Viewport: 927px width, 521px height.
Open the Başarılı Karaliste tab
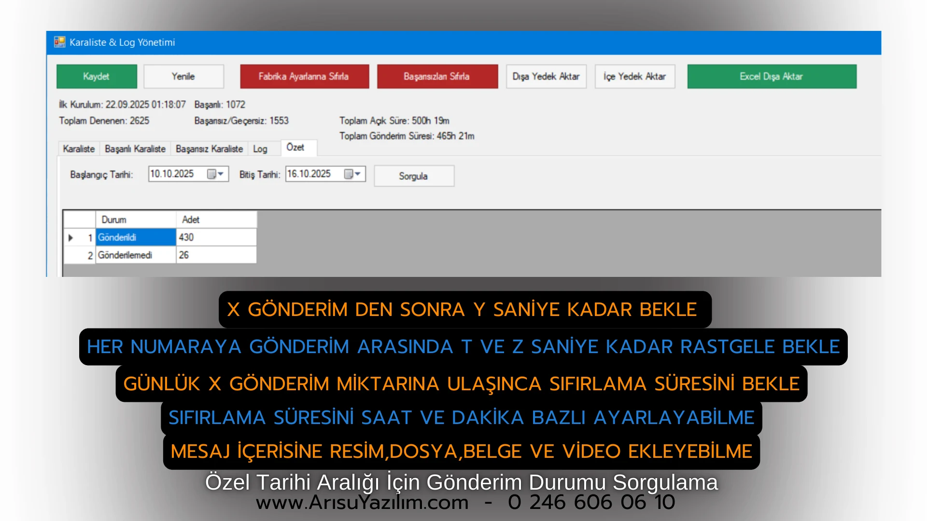[x=135, y=149]
